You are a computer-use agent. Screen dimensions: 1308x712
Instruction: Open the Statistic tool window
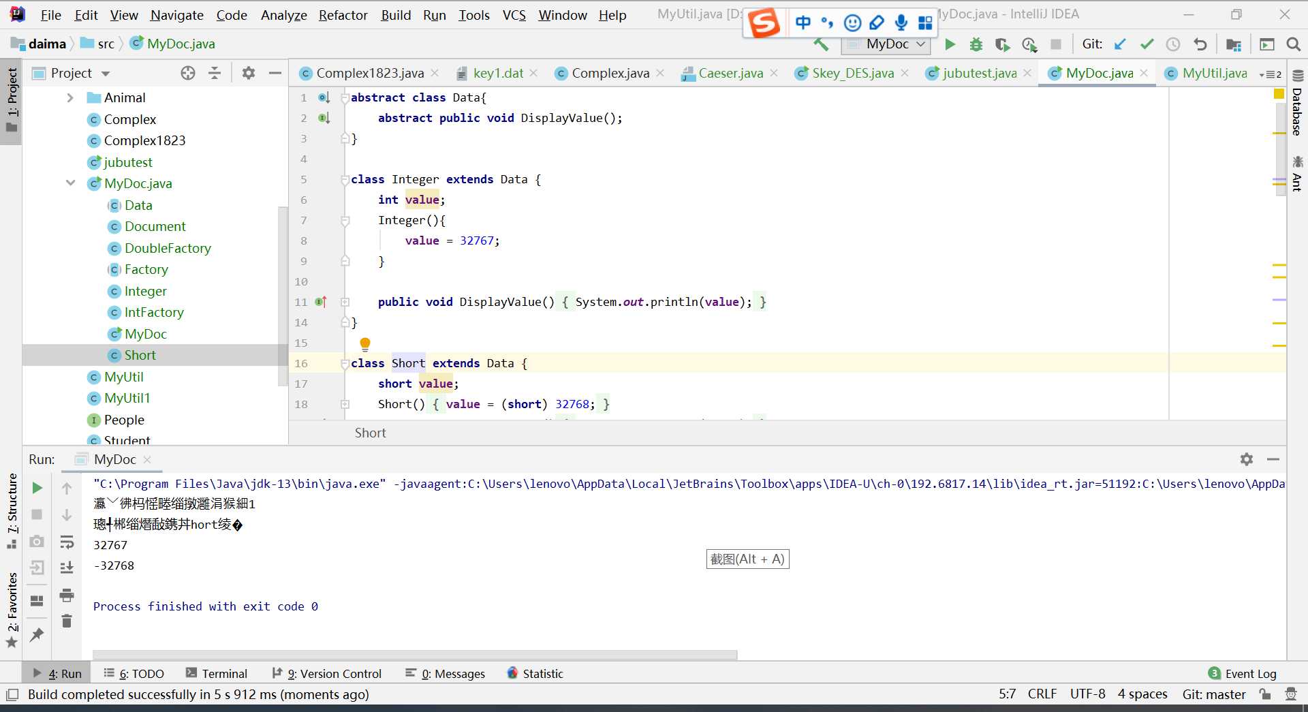pyautogui.click(x=535, y=673)
